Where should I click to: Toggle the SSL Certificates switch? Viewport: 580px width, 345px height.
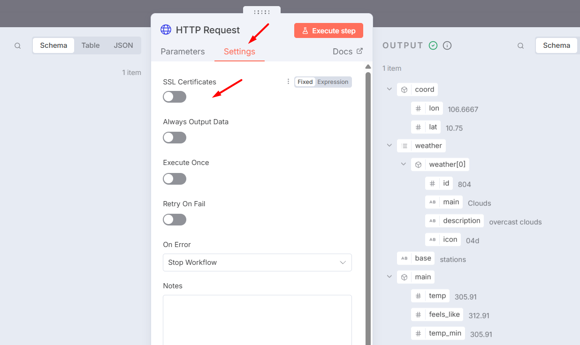pyautogui.click(x=175, y=97)
